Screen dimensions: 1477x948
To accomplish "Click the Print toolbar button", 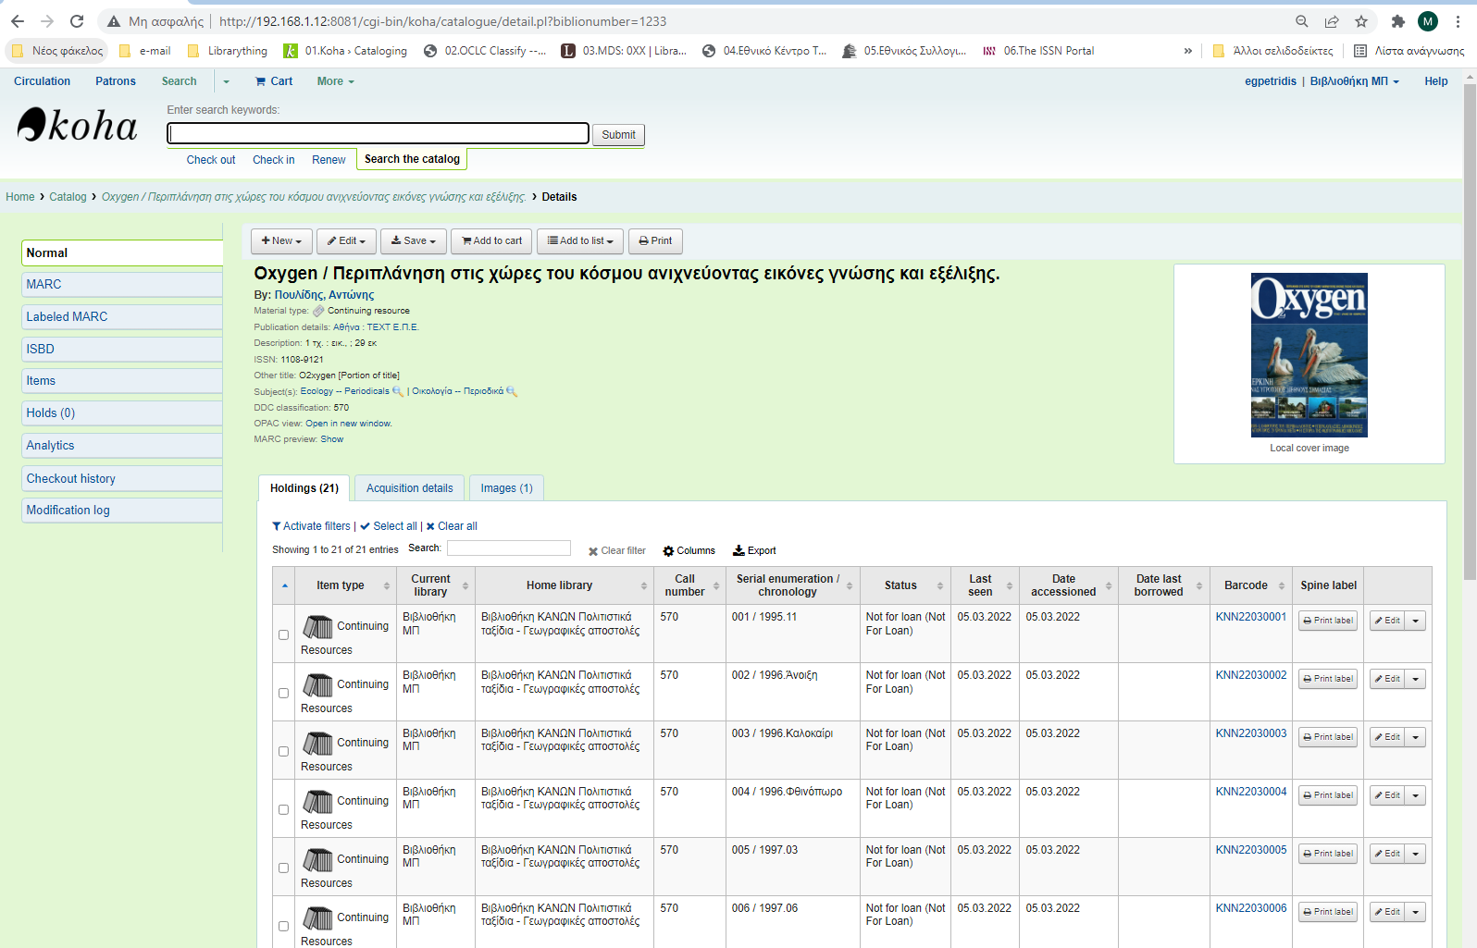I will (x=655, y=241).
